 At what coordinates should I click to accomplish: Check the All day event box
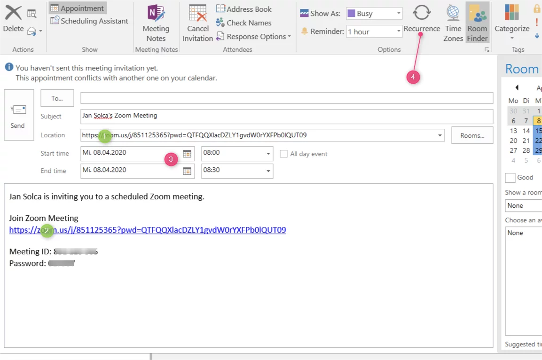[x=284, y=154]
